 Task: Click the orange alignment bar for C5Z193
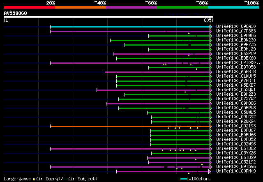click(x=130, y=126)
